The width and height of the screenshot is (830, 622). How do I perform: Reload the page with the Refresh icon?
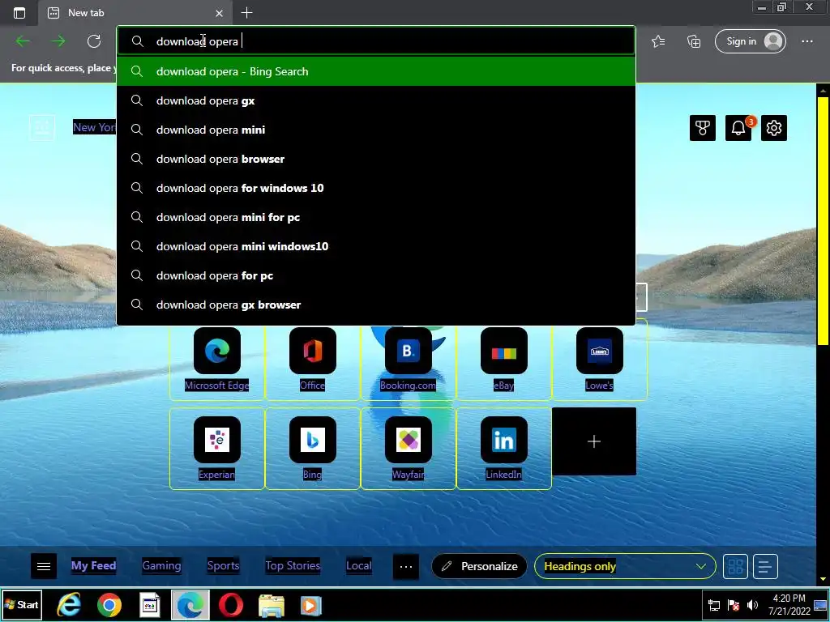(x=94, y=41)
